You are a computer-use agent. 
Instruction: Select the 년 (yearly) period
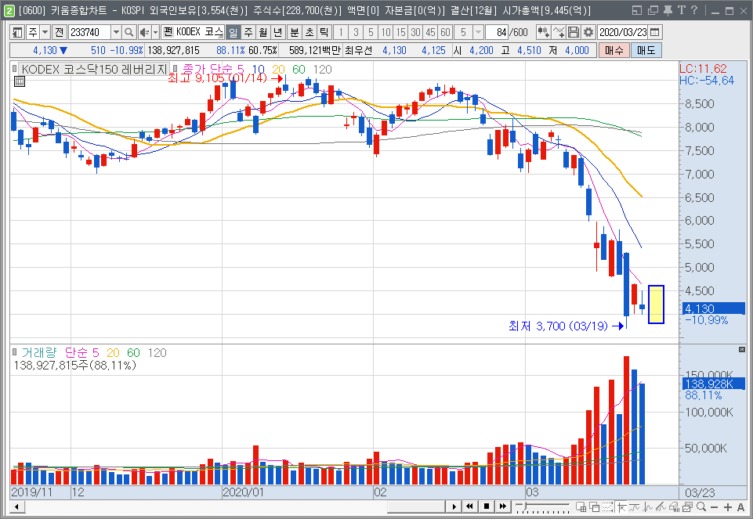tap(278, 32)
